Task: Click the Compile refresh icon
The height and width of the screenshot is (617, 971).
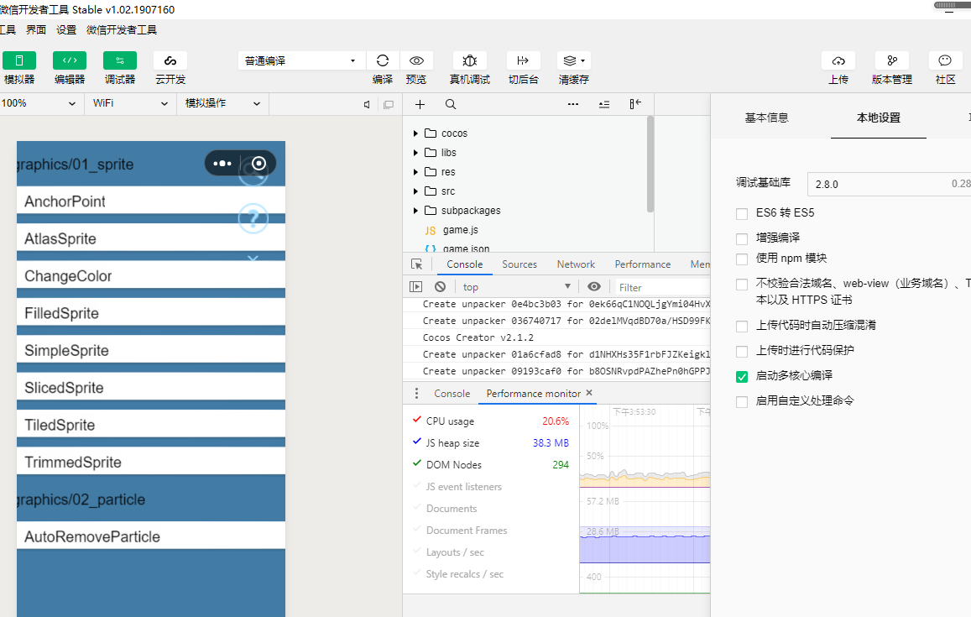Action: 383,60
